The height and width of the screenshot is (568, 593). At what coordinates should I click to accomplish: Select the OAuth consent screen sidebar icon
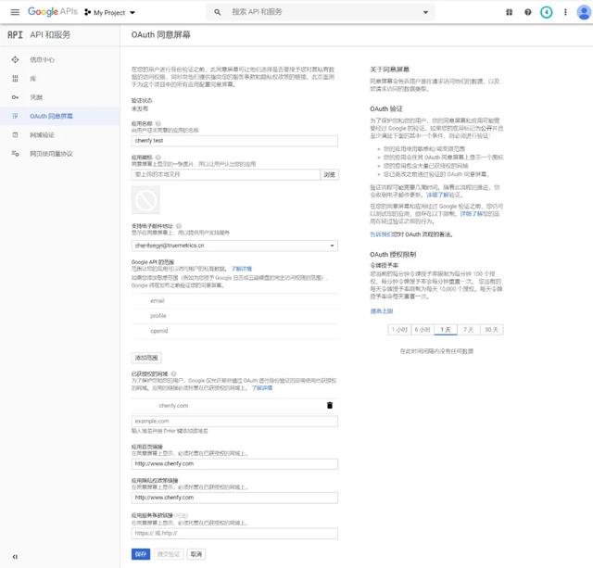[15, 116]
